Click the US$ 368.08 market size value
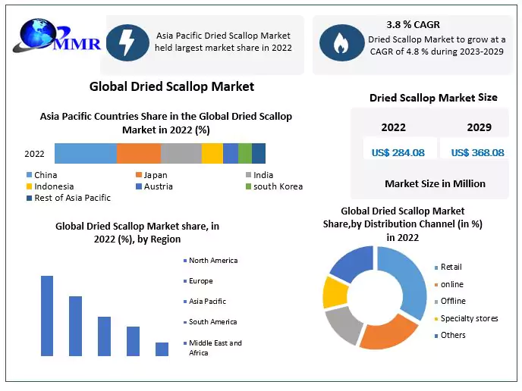 click(x=477, y=152)
